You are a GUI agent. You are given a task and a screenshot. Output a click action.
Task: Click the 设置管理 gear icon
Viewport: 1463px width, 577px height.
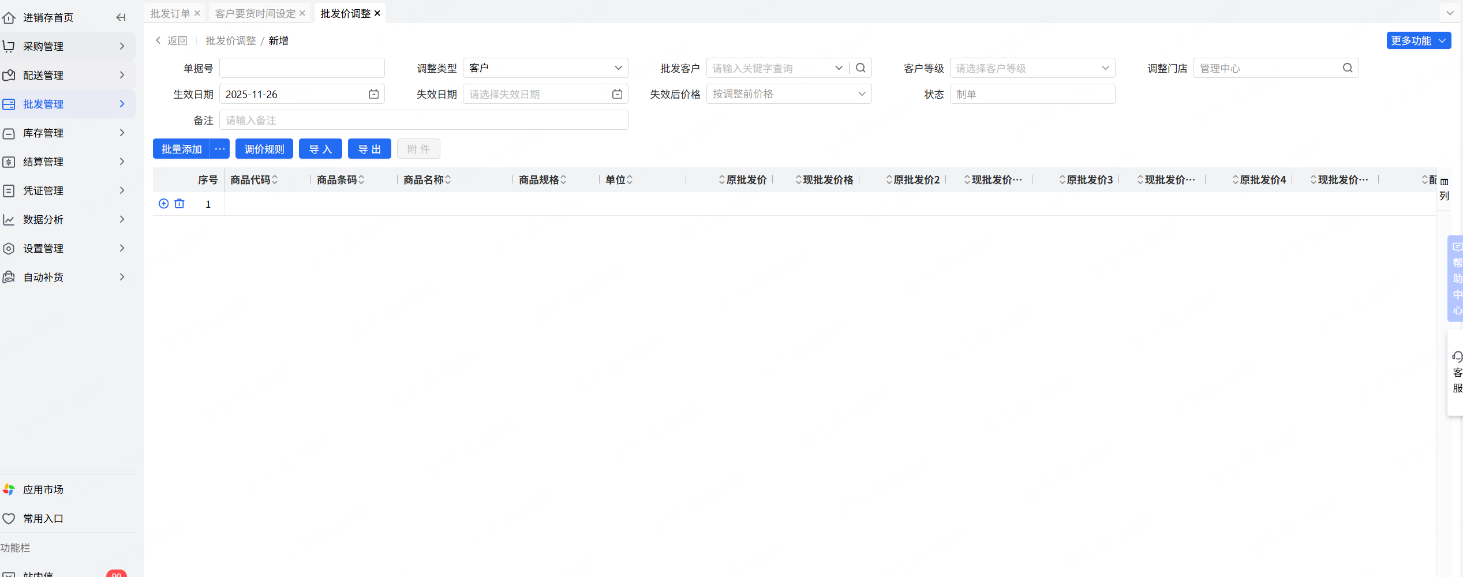9,249
